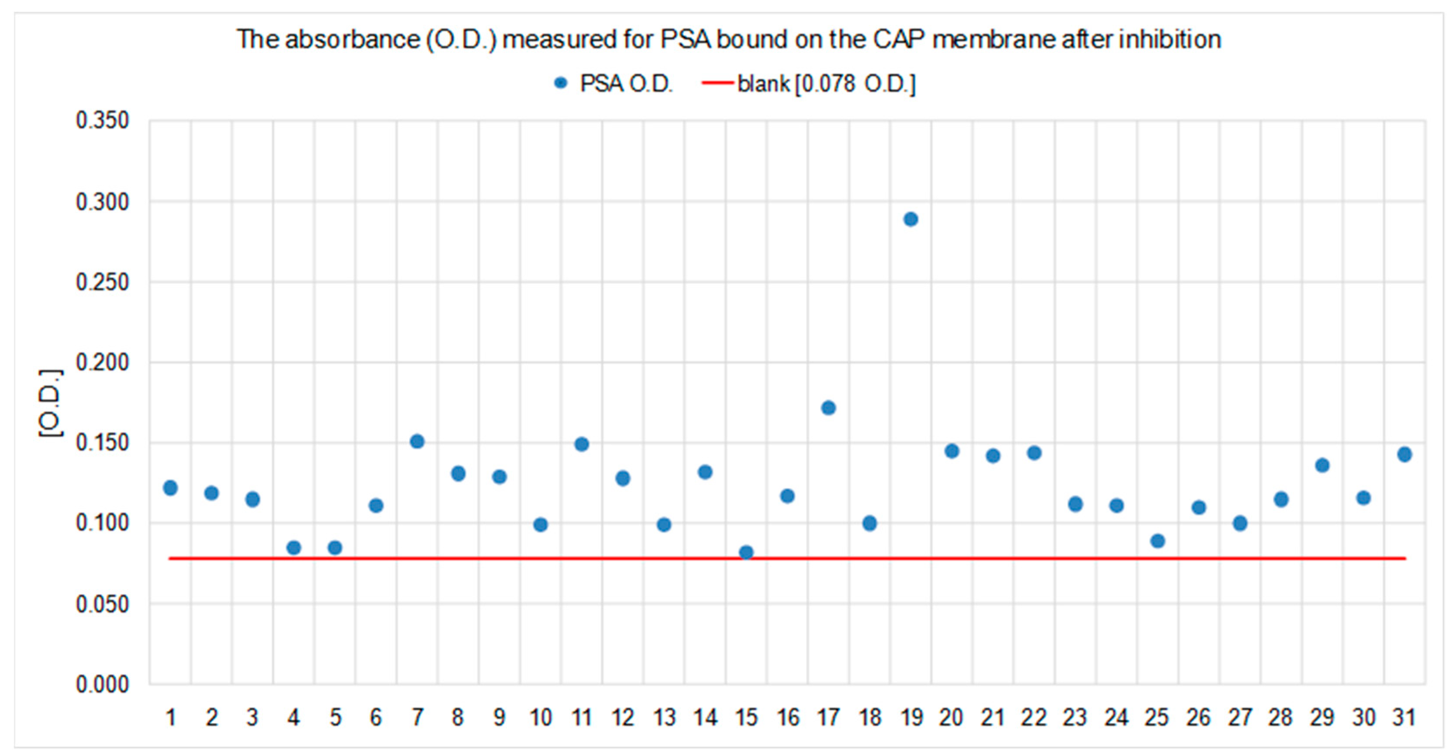The height and width of the screenshot is (755, 1455).
Task: Click the blank [0.078 O.D.] legend text
Action: [827, 84]
